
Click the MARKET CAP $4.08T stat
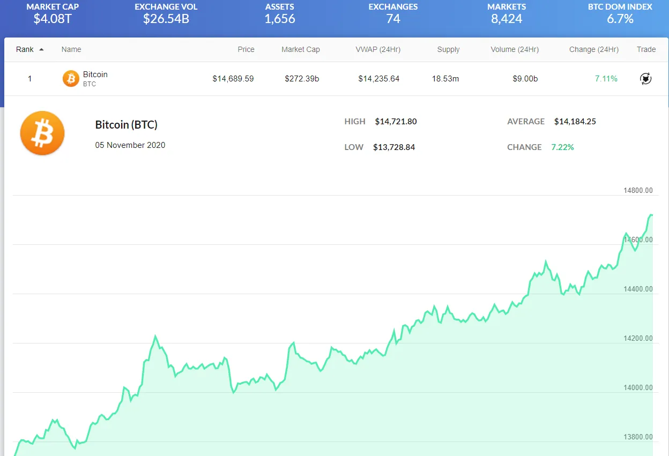tap(53, 13)
